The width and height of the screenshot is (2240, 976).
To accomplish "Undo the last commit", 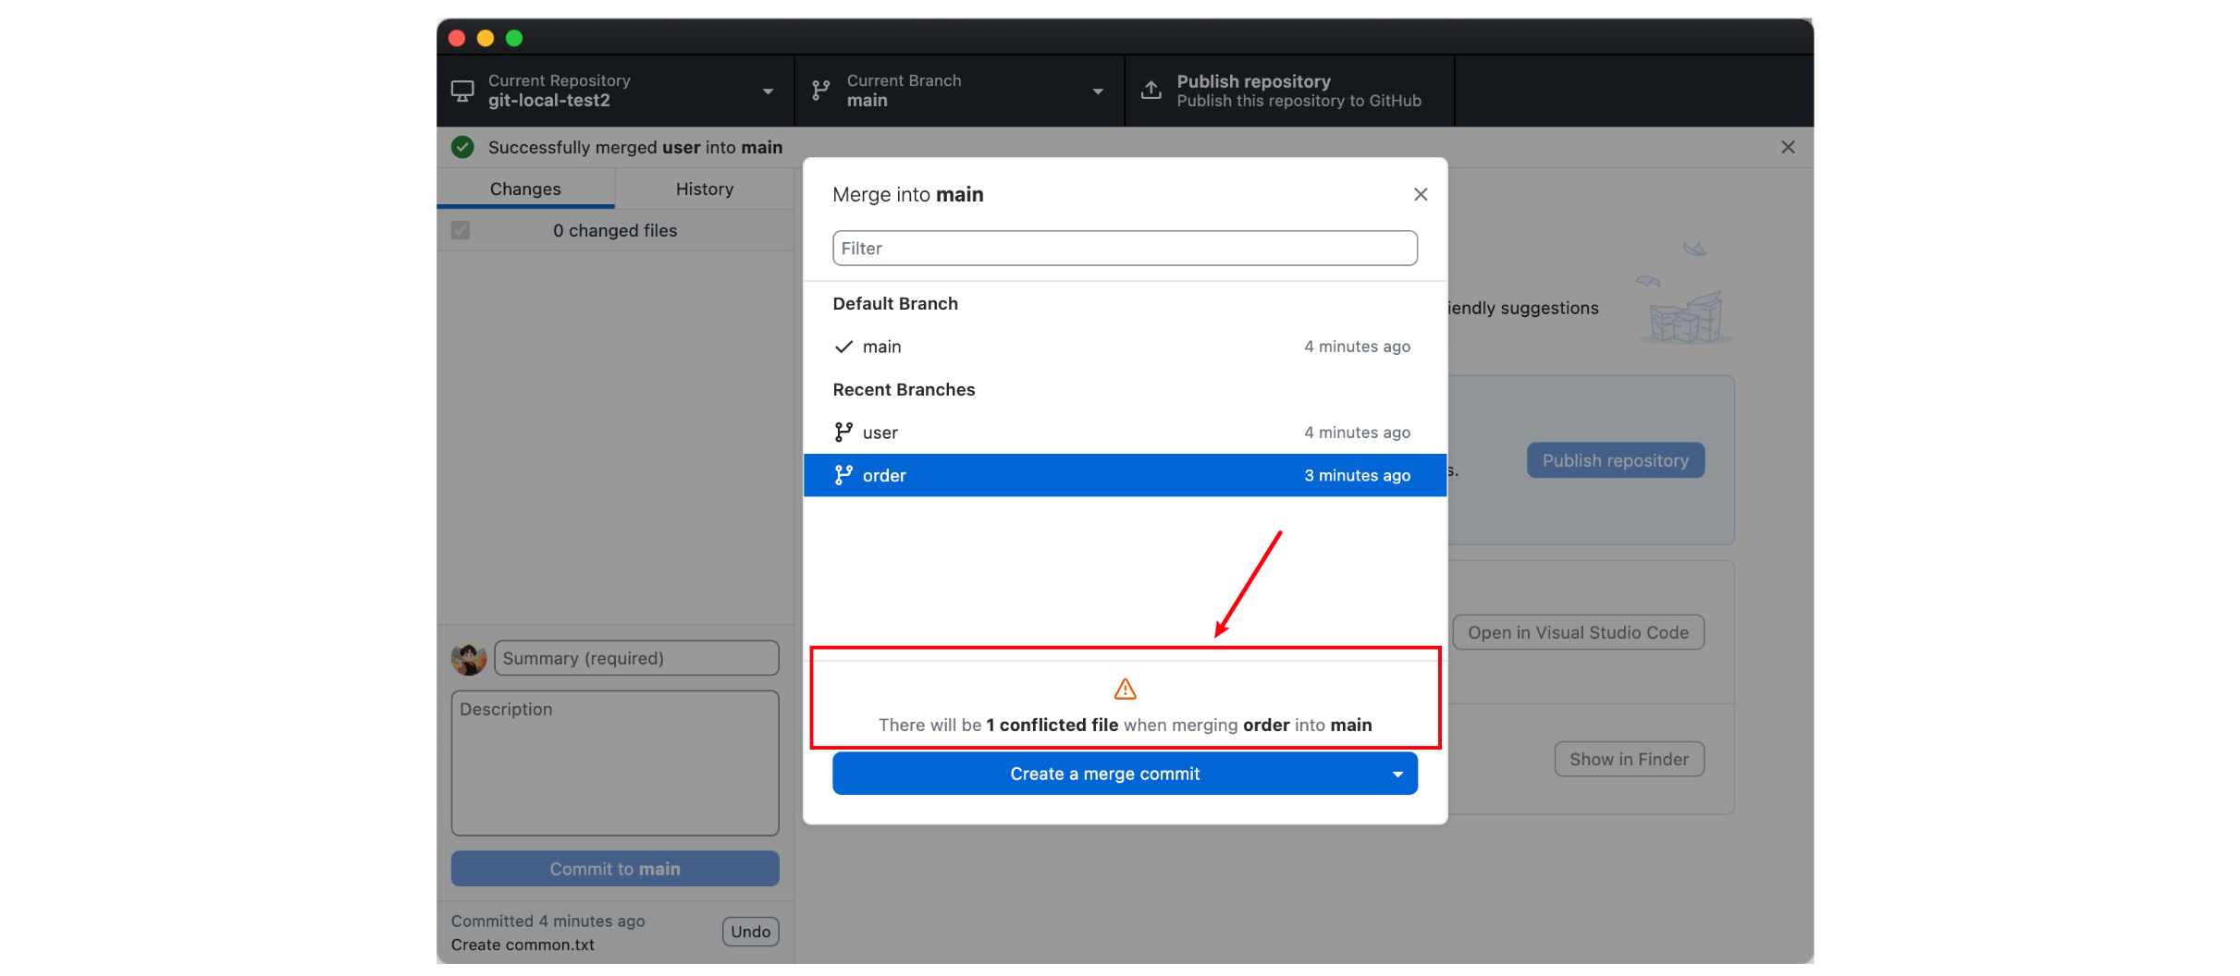I will (x=750, y=932).
